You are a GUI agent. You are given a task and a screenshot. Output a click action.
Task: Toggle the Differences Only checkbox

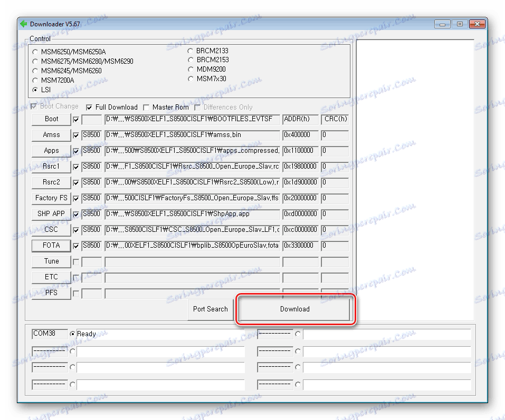197,108
